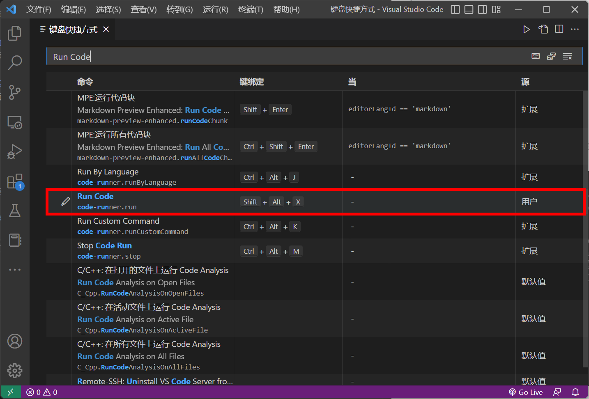Open the 文件(F) menu
The width and height of the screenshot is (589, 399).
click(x=39, y=9)
